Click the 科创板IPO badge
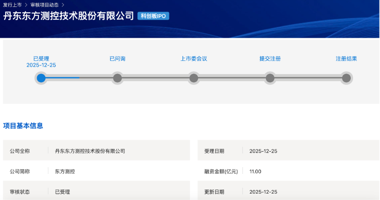 [x=153, y=16]
